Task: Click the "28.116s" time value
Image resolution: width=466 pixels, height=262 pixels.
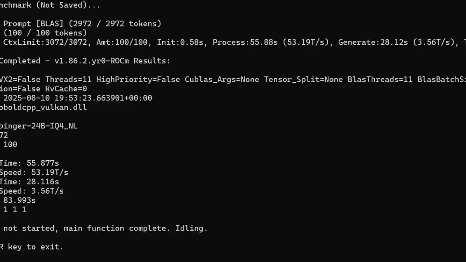Action: tap(43, 182)
